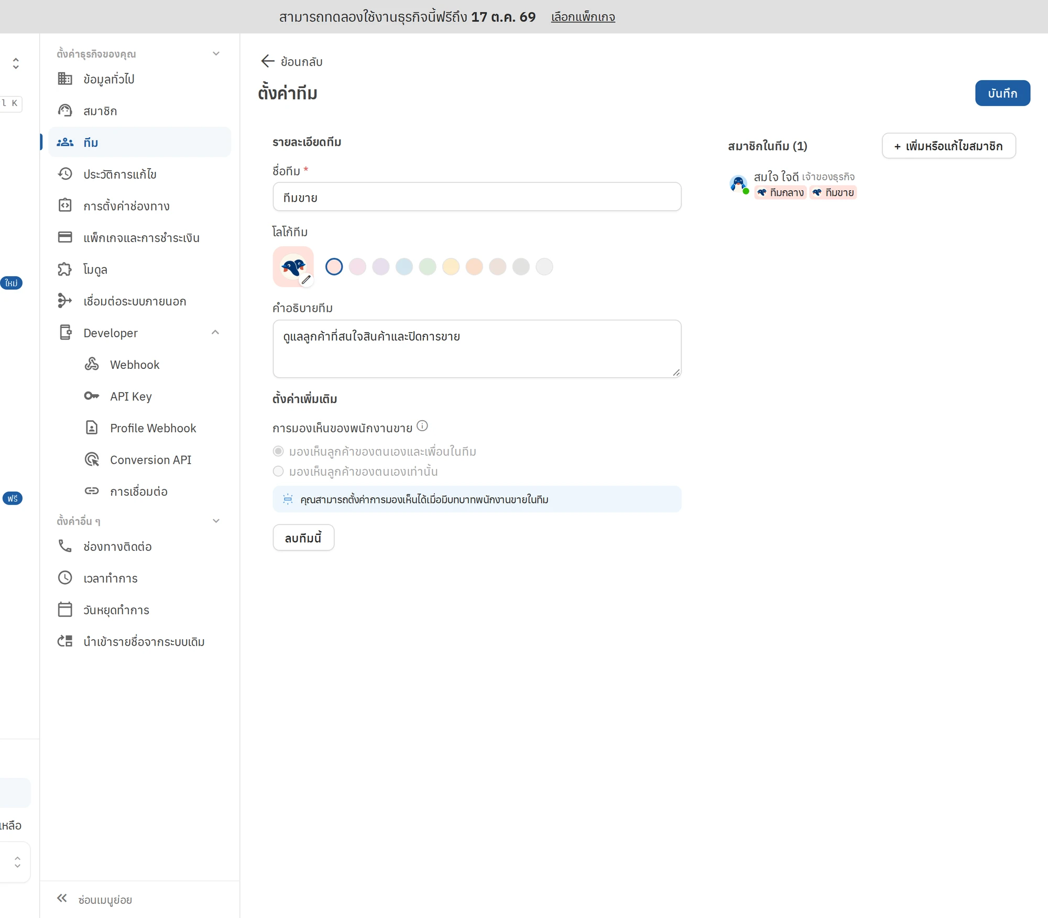Select ทีม in the sidebar
This screenshot has width=1048, height=918.
139,142
